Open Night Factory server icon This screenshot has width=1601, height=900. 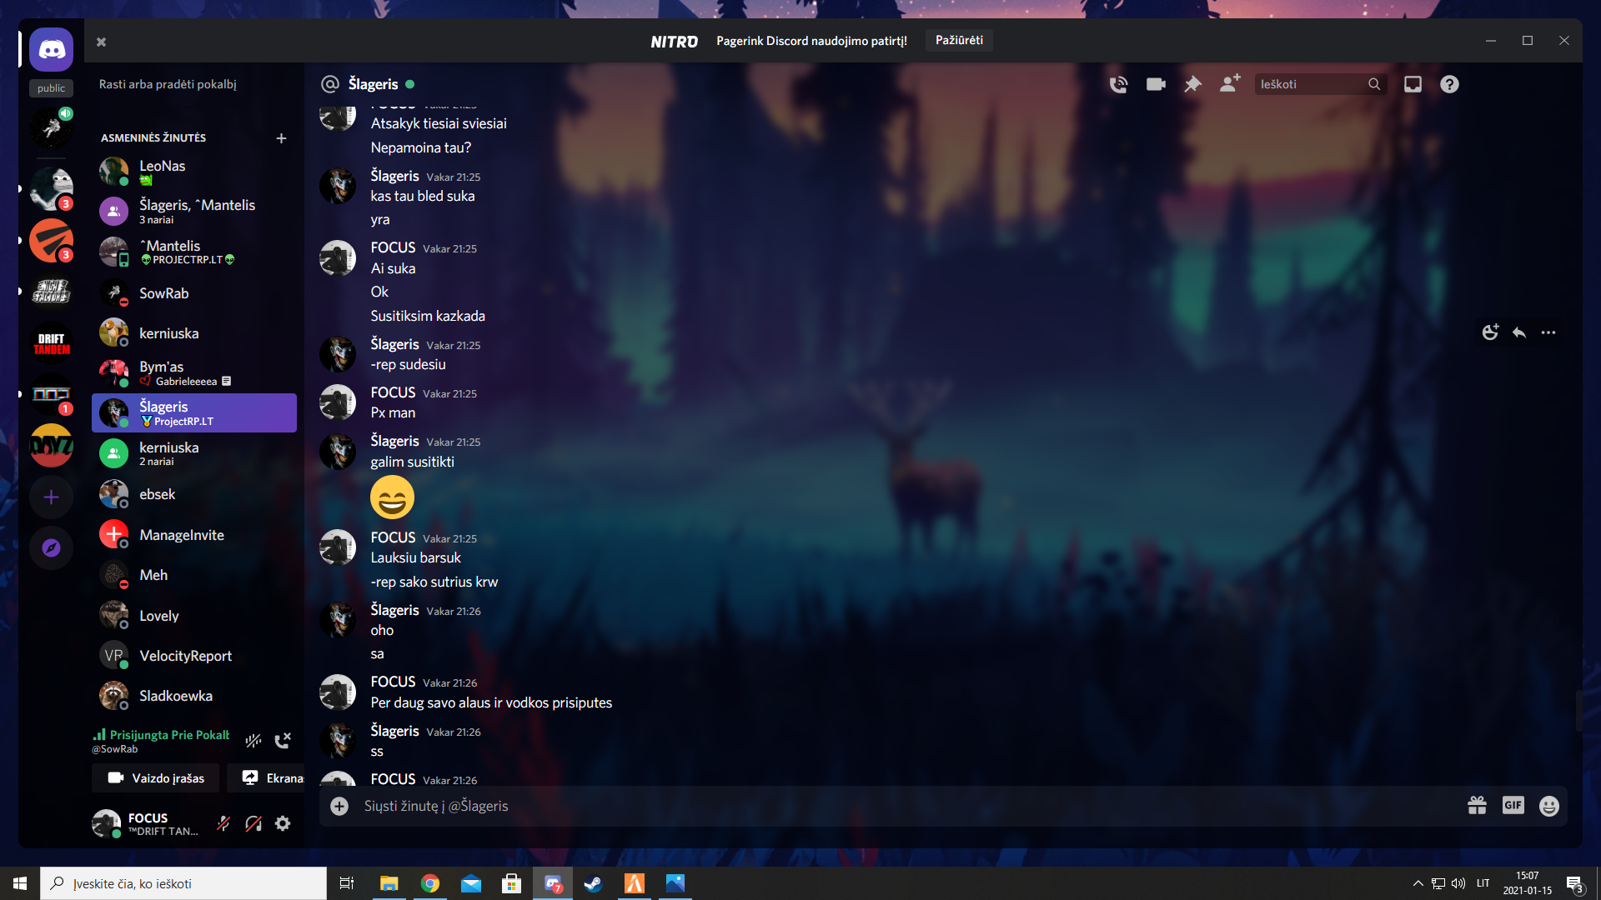pos(52,292)
